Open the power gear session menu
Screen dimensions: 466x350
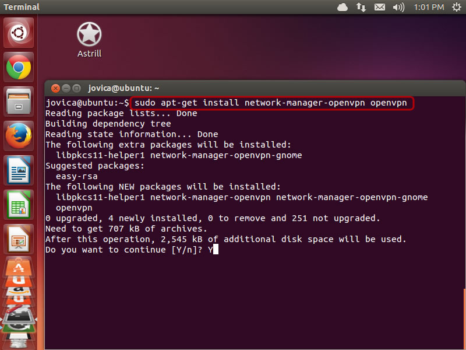click(457, 7)
